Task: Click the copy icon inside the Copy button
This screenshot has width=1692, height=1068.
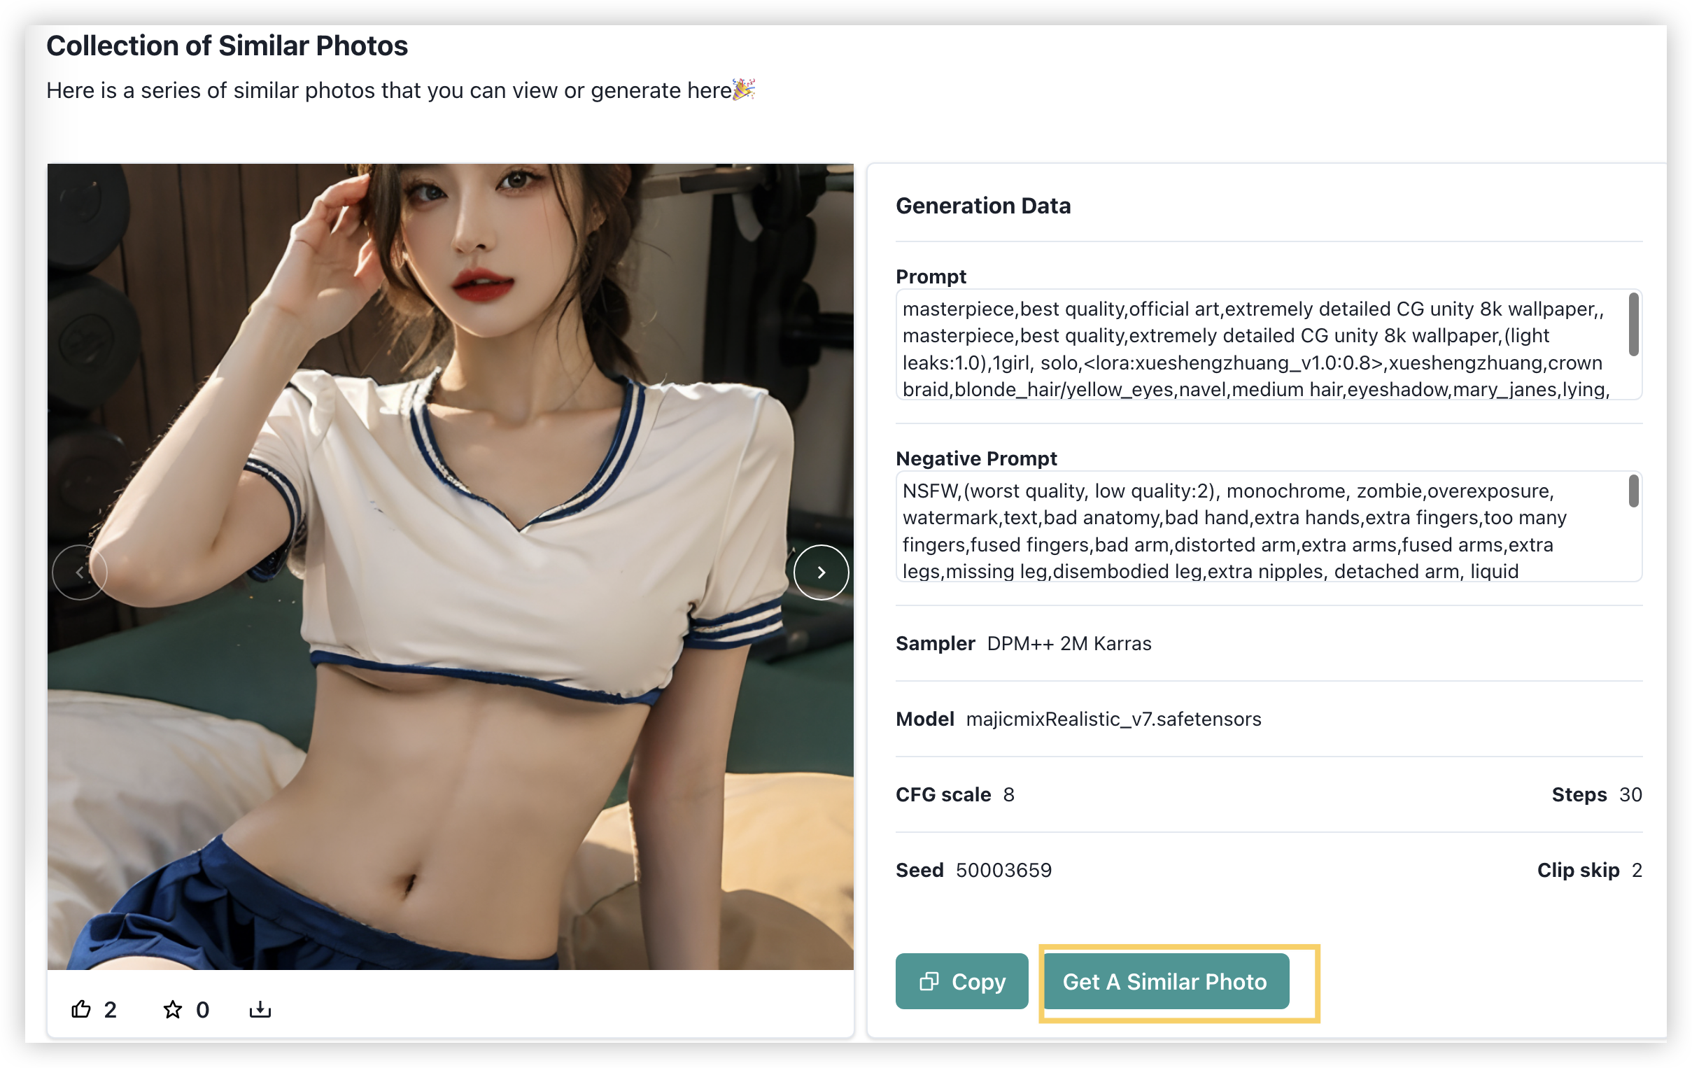Action: [x=929, y=981]
